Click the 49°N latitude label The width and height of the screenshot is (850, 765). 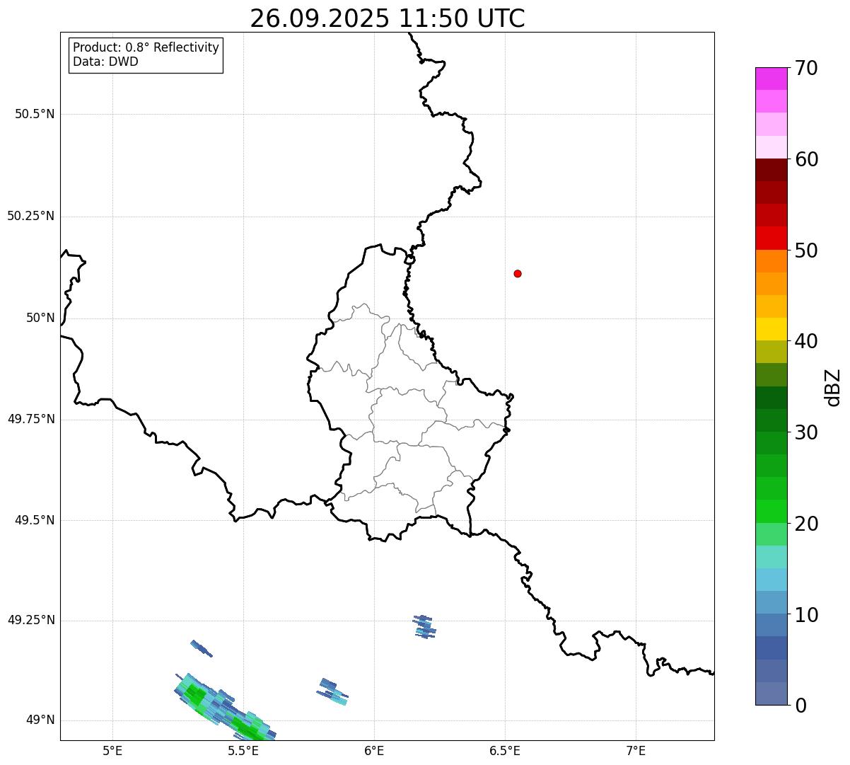pyautogui.click(x=40, y=720)
